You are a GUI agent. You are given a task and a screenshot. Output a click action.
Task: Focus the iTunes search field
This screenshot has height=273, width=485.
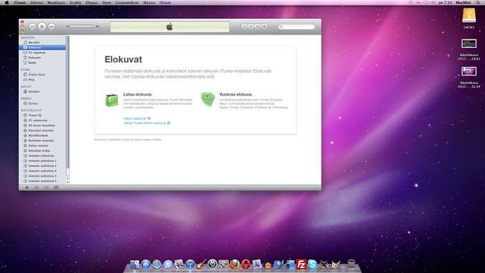pos(297,26)
